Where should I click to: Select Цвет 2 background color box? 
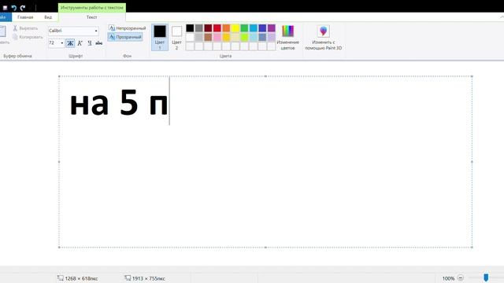(x=176, y=37)
